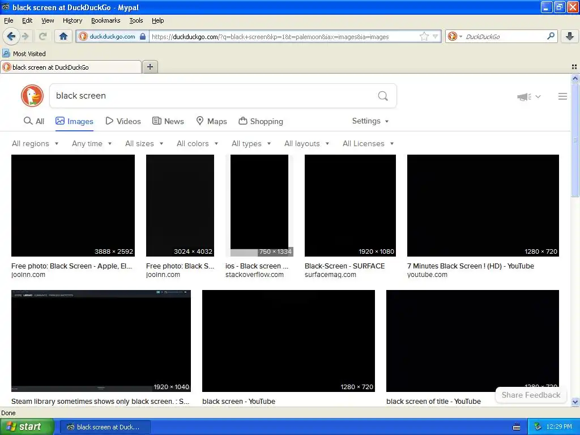Open the View menu

tap(48, 20)
